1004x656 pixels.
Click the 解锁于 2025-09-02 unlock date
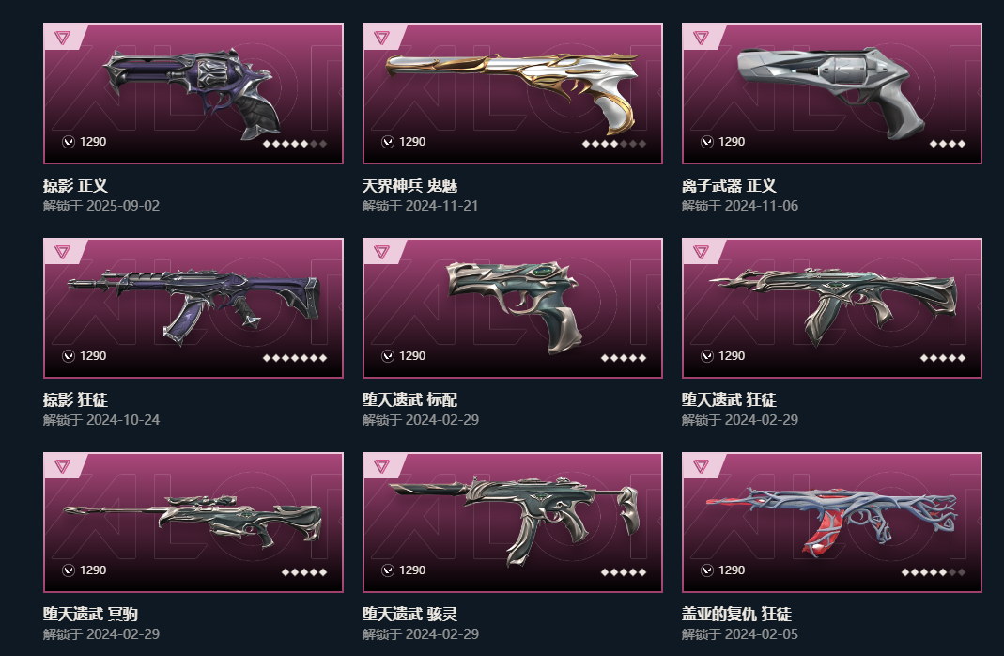click(x=101, y=206)
